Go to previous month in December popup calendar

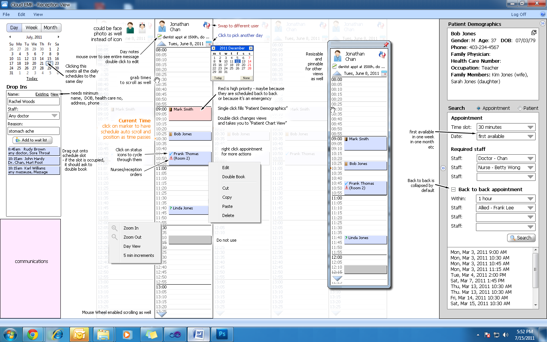pyautogui.click(x=213, y=48)
